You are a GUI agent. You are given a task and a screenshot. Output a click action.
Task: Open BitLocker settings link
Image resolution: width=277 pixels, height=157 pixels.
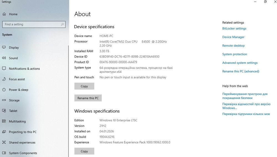[x=234, y=28]
